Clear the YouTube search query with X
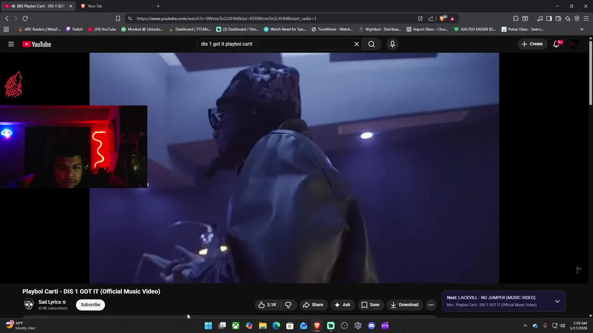The height and width of the screenshot is (333, 593). 357,44
